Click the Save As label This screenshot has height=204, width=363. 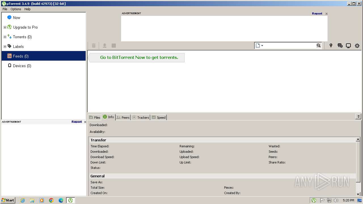(96, 182)
